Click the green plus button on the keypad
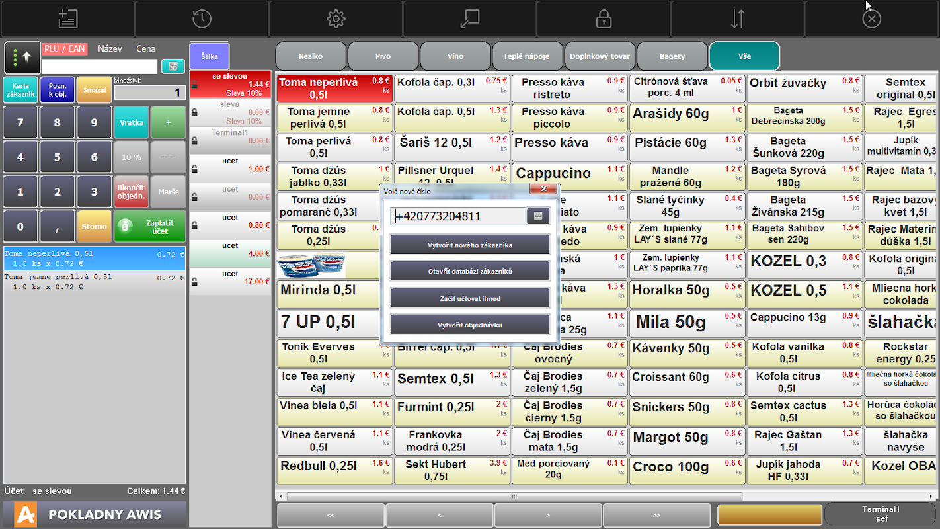The image size is (940, 529). point(169,122)
